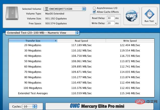Screen dimensions: 160x110
Task: Sort by Write Speed column header
Action: (130, 41)
